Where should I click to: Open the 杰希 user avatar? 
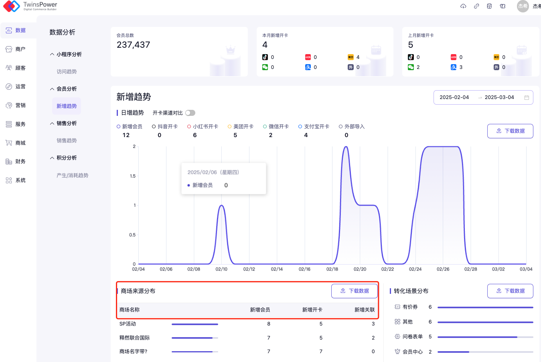click(523, 6)
